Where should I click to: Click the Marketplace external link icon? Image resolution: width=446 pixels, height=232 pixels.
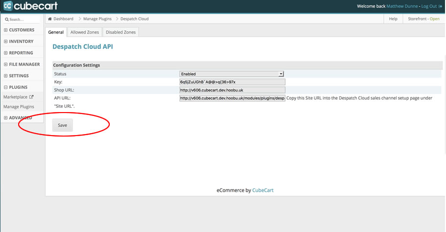click(31, 97)
